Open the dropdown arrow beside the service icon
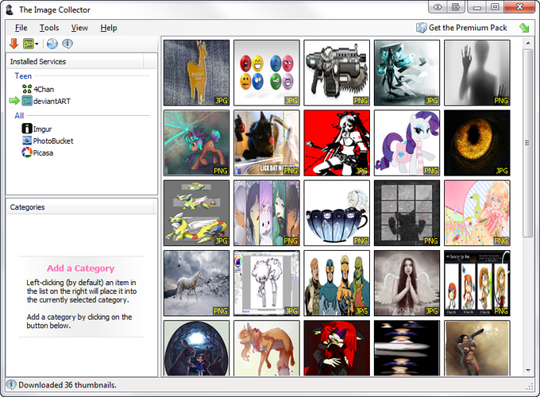 (37, 44)
